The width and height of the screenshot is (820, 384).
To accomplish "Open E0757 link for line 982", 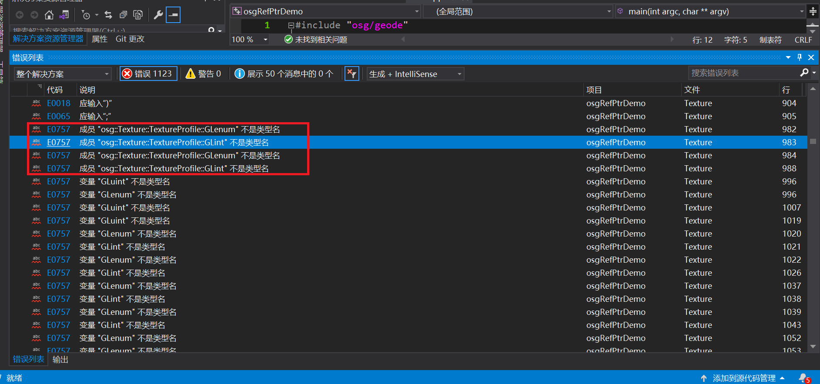I will click(59, 129).
